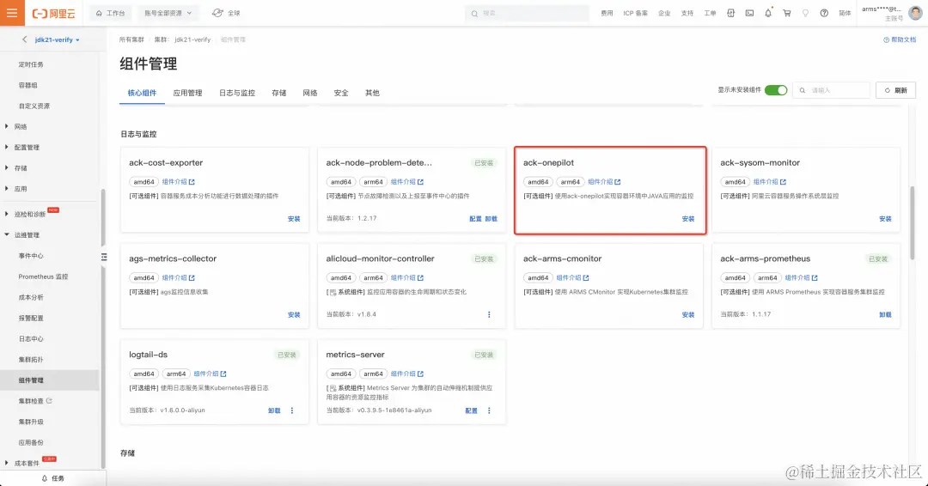Click the 全球 globe region icon
This screenshot has height=486, width=928.
(x=217, y=13)
